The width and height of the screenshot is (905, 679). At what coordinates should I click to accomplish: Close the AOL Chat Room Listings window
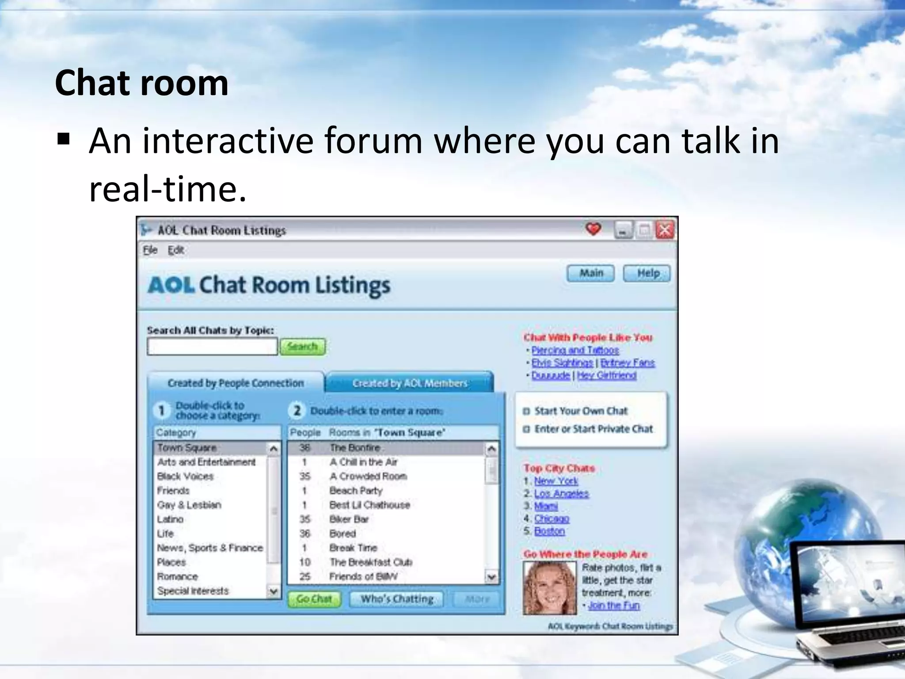point(665,230)
